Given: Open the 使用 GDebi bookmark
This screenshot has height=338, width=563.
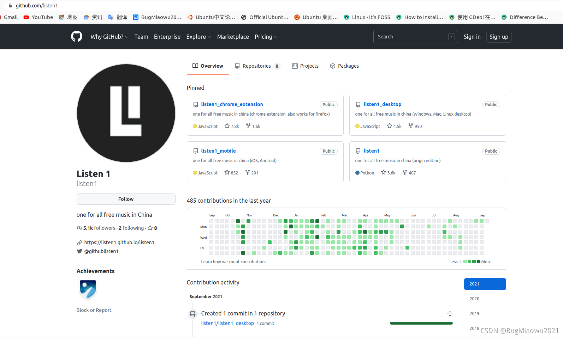Looking at the screenshot, I should tap(472, 17).
